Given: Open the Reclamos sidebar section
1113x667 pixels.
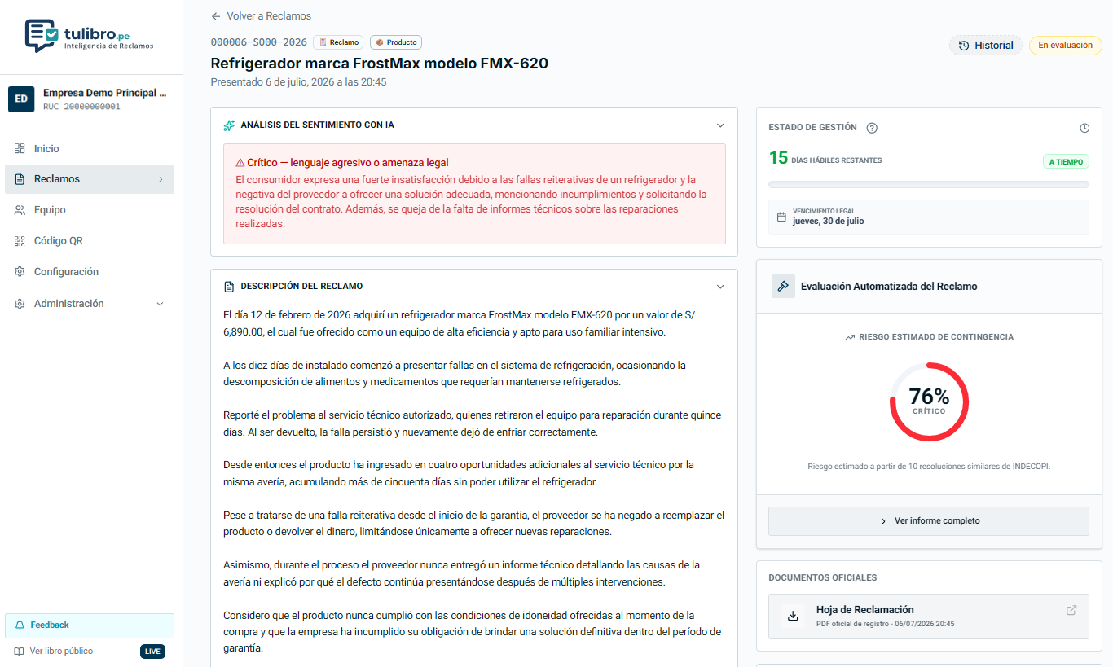Looking at the screenshot, I should pos(90,179).
